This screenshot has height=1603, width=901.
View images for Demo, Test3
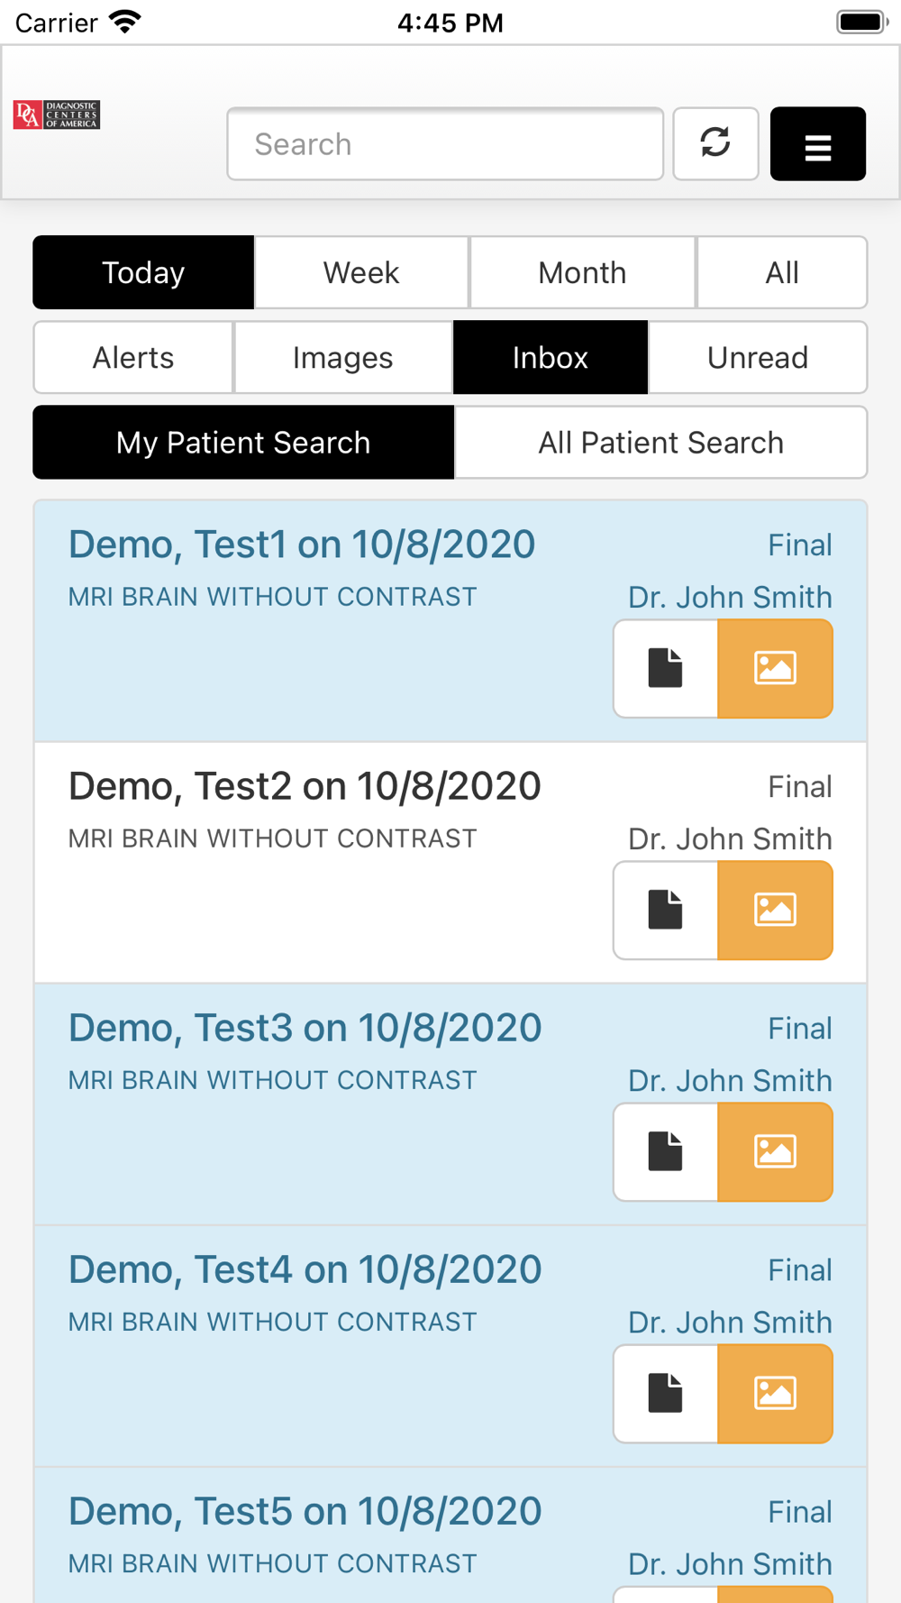pos(775,1151)
